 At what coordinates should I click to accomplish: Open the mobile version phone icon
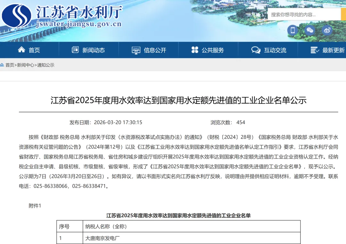(x=292, y=30)
